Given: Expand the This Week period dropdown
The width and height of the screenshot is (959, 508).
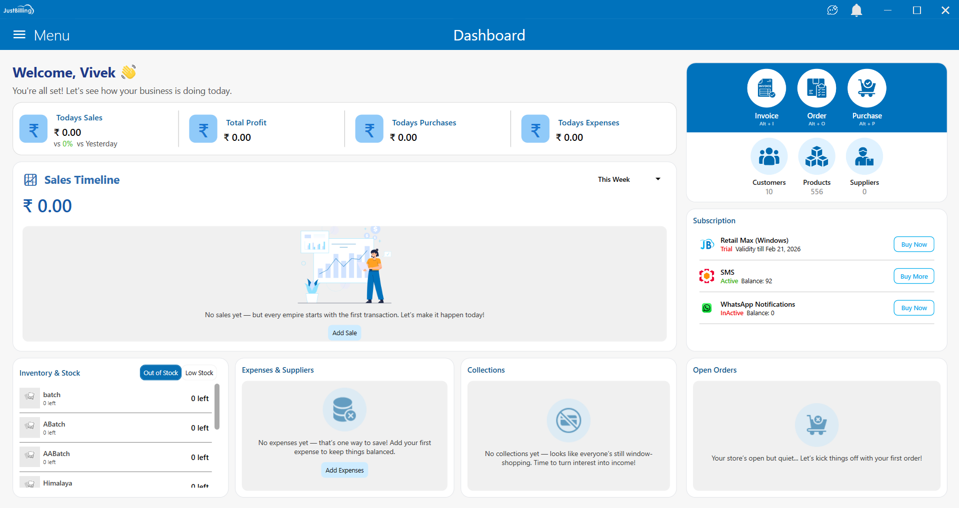Looking at the screenshot, I should click(629, 179).
